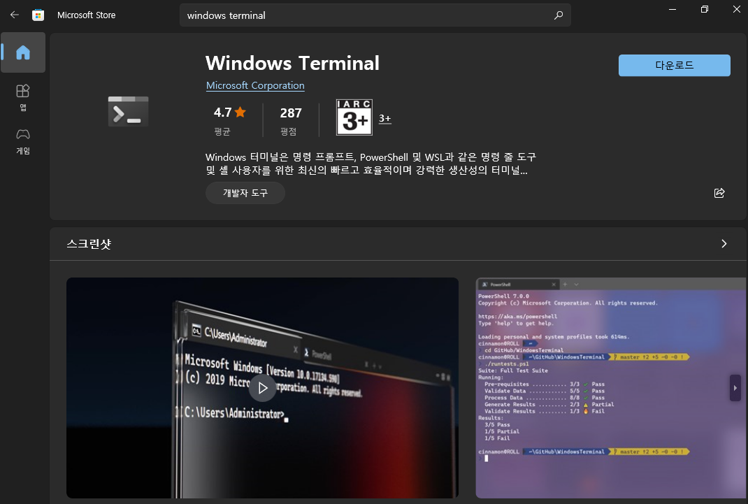748x504 pixels.
Task: Click the 다운로드 download button
Action: (674, 65)
